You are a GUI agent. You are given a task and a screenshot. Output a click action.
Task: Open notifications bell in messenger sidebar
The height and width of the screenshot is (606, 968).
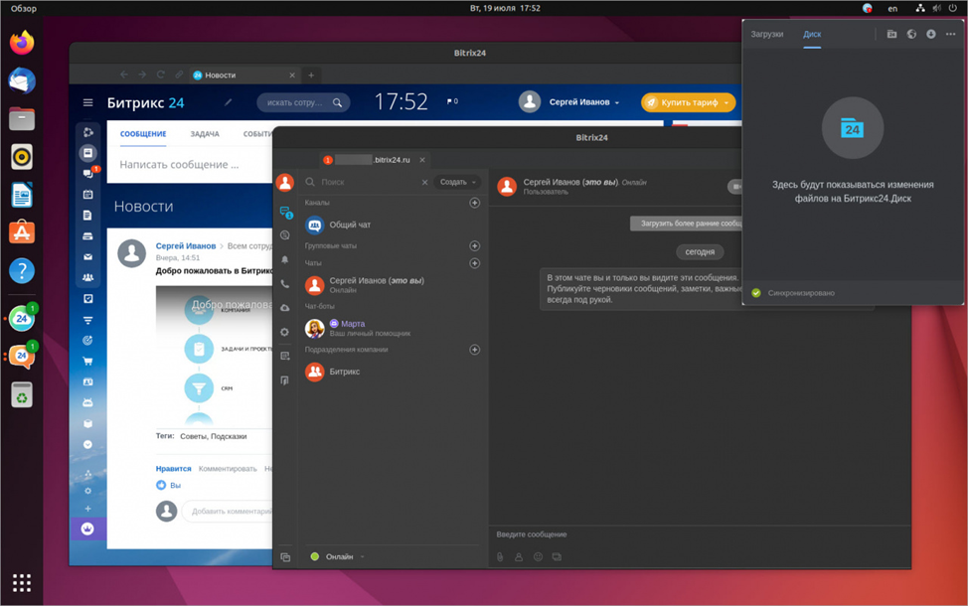[284, 260]
